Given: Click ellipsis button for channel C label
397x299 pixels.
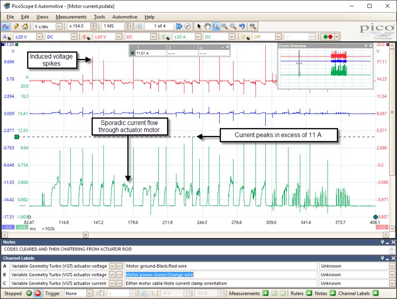Looking at the screenshot, I should [120, 283].
